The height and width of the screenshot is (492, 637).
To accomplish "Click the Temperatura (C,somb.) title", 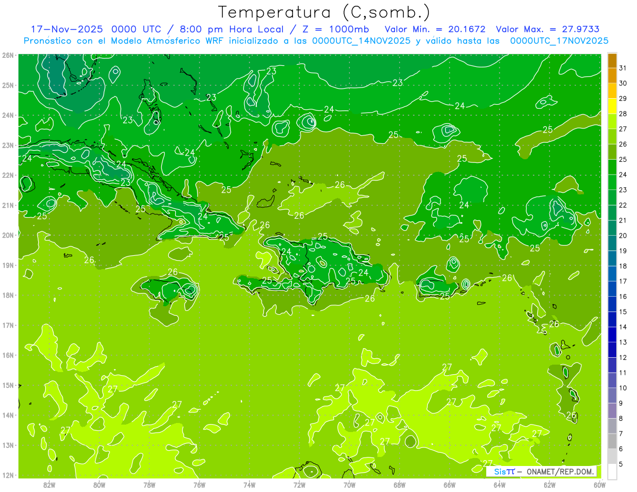I will tap(324, 12).
